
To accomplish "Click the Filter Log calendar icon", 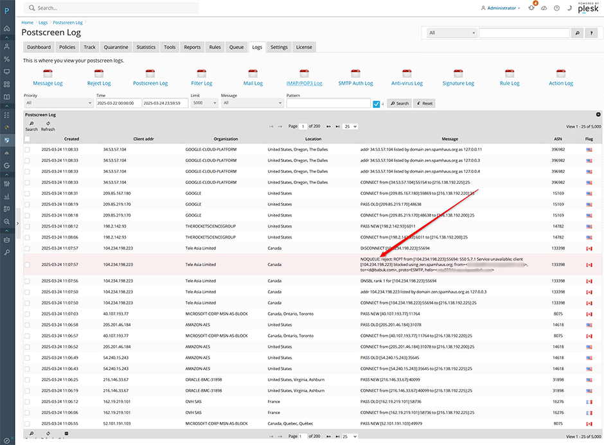I will pos(202,73).
